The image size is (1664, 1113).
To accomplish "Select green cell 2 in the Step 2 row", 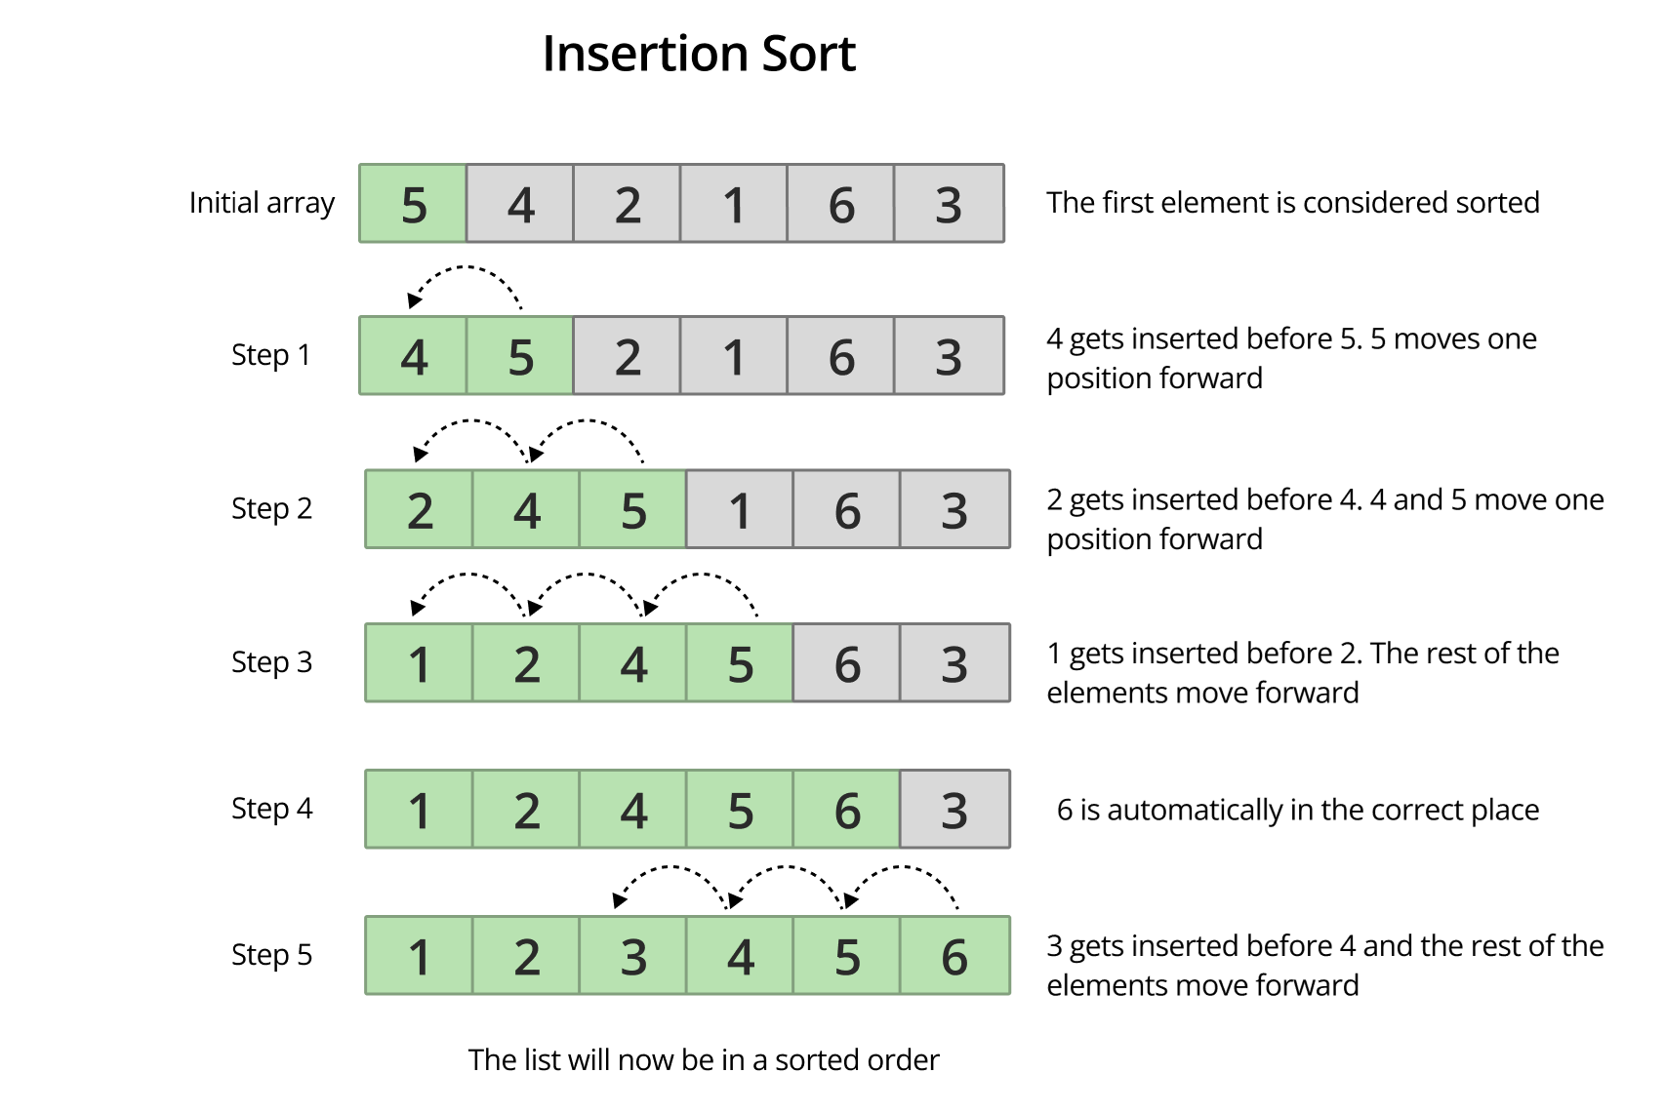I will (420, 510).
